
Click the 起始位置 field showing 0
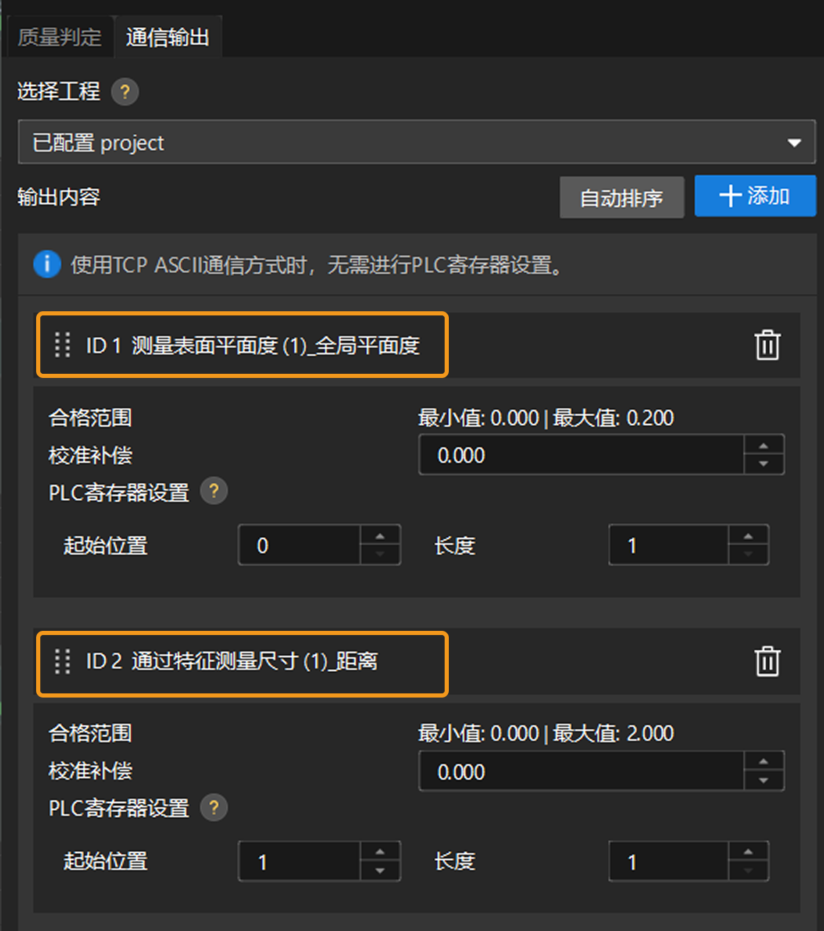tap(299, 545)
